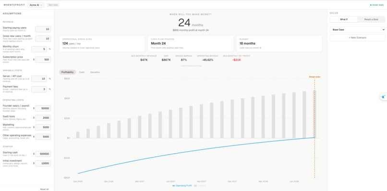Click the 24 months headline figure
Viewport: 387px width, 191px height.
(191, 23)
